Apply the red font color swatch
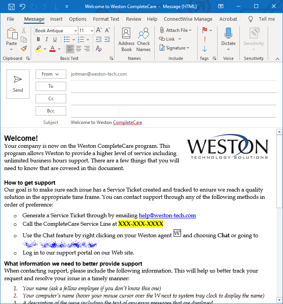This screenshot has width=283, height=304. point(52,48)
